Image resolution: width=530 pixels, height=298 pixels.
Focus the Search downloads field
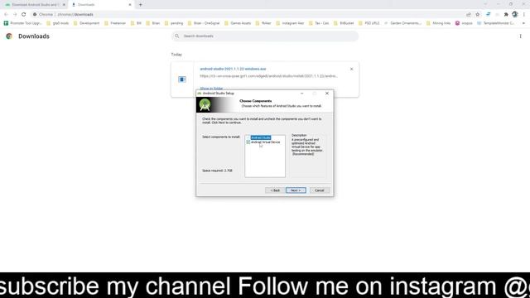click(265, 36)
